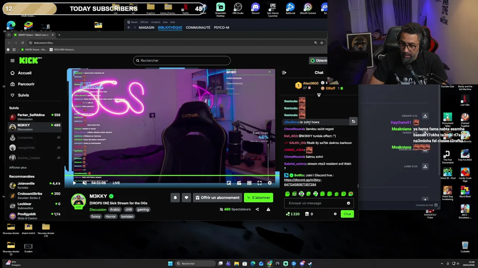Open the Windows Start menu
478x268 pixels.
[170, 264]
